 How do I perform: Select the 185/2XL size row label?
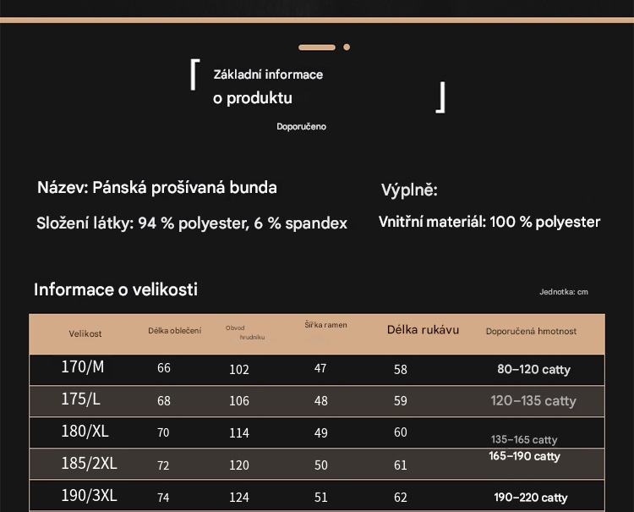click(89, 464)
